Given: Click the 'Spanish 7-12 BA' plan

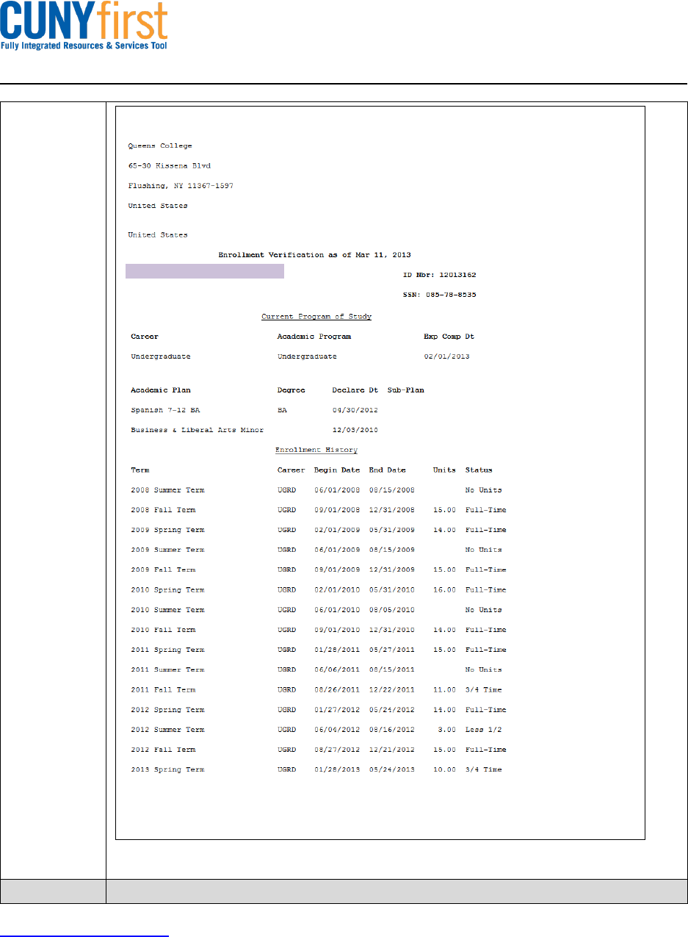Looking at the screenshot, I should [165, 410].
